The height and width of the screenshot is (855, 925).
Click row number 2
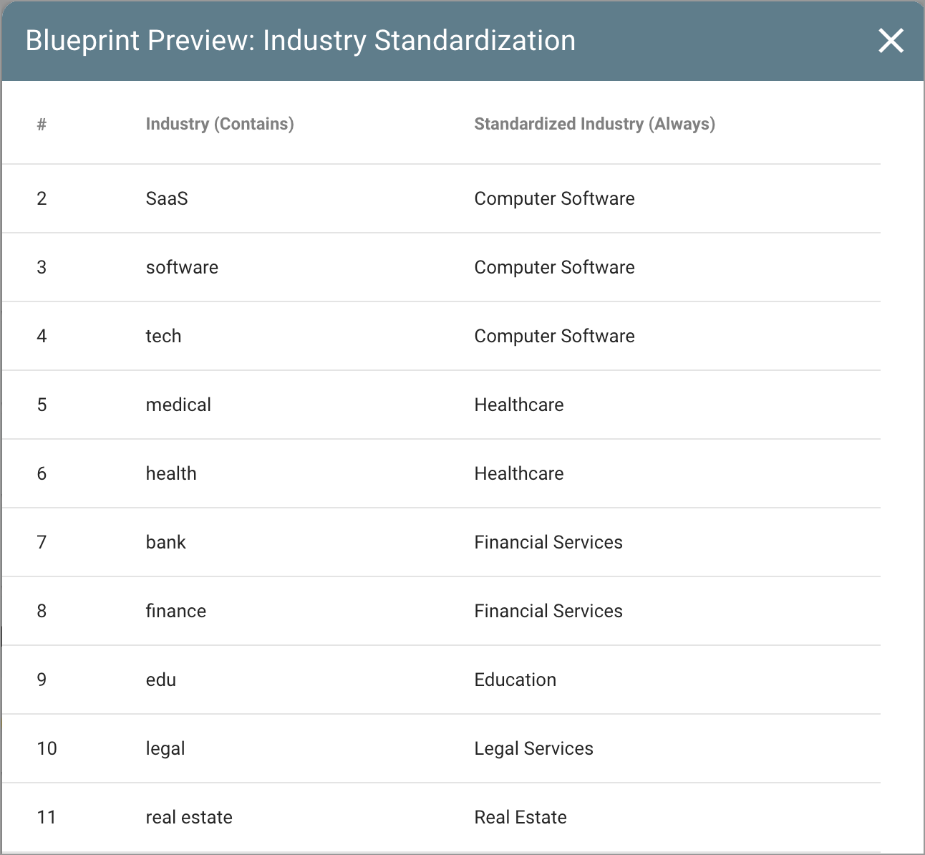(x=42, y=198)
